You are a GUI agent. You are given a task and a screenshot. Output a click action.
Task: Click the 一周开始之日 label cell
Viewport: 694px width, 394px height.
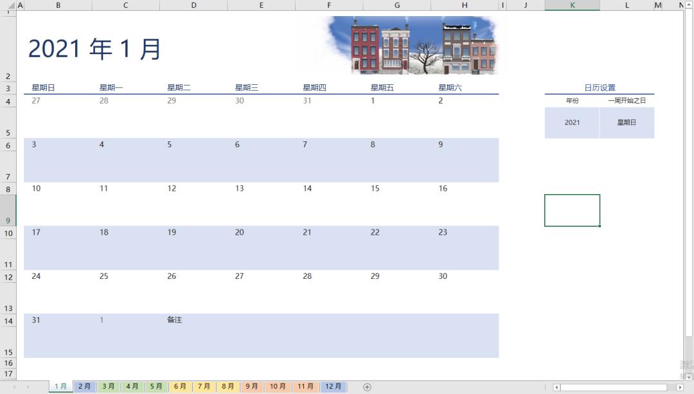coord(627,100)
